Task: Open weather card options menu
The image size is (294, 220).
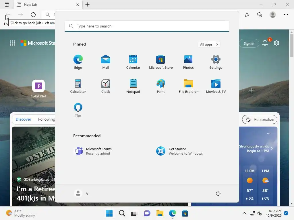Action: 269,133
